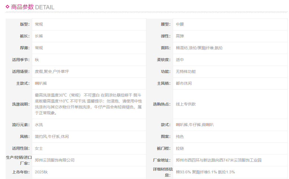The width and height of the screenshot is (289, 179).
Task: Click the 秋 value for 适用季节
Action: click(37, 60)
